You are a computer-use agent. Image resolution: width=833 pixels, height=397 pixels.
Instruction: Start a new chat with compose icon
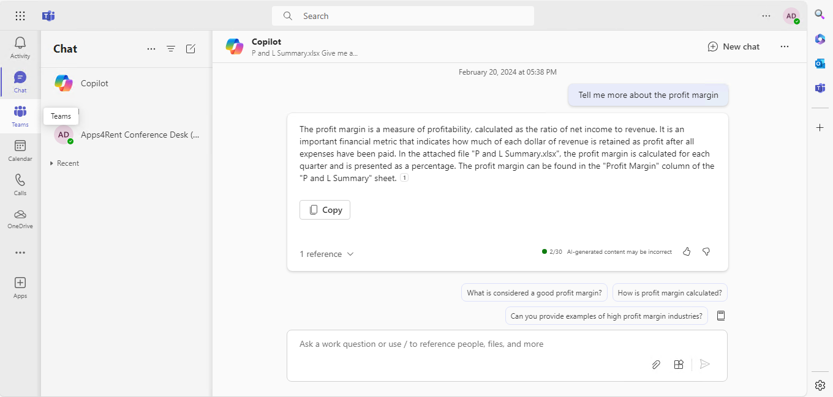pos(190,49)
